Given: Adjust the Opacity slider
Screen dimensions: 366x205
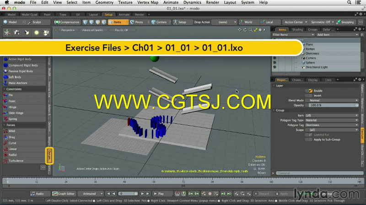Looking at the screenshot, I should coord(334,105).
